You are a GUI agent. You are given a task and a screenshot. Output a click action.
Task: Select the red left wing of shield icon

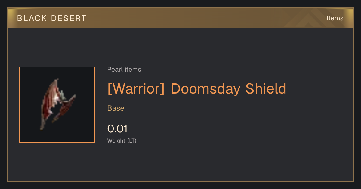tap(49, 103)
